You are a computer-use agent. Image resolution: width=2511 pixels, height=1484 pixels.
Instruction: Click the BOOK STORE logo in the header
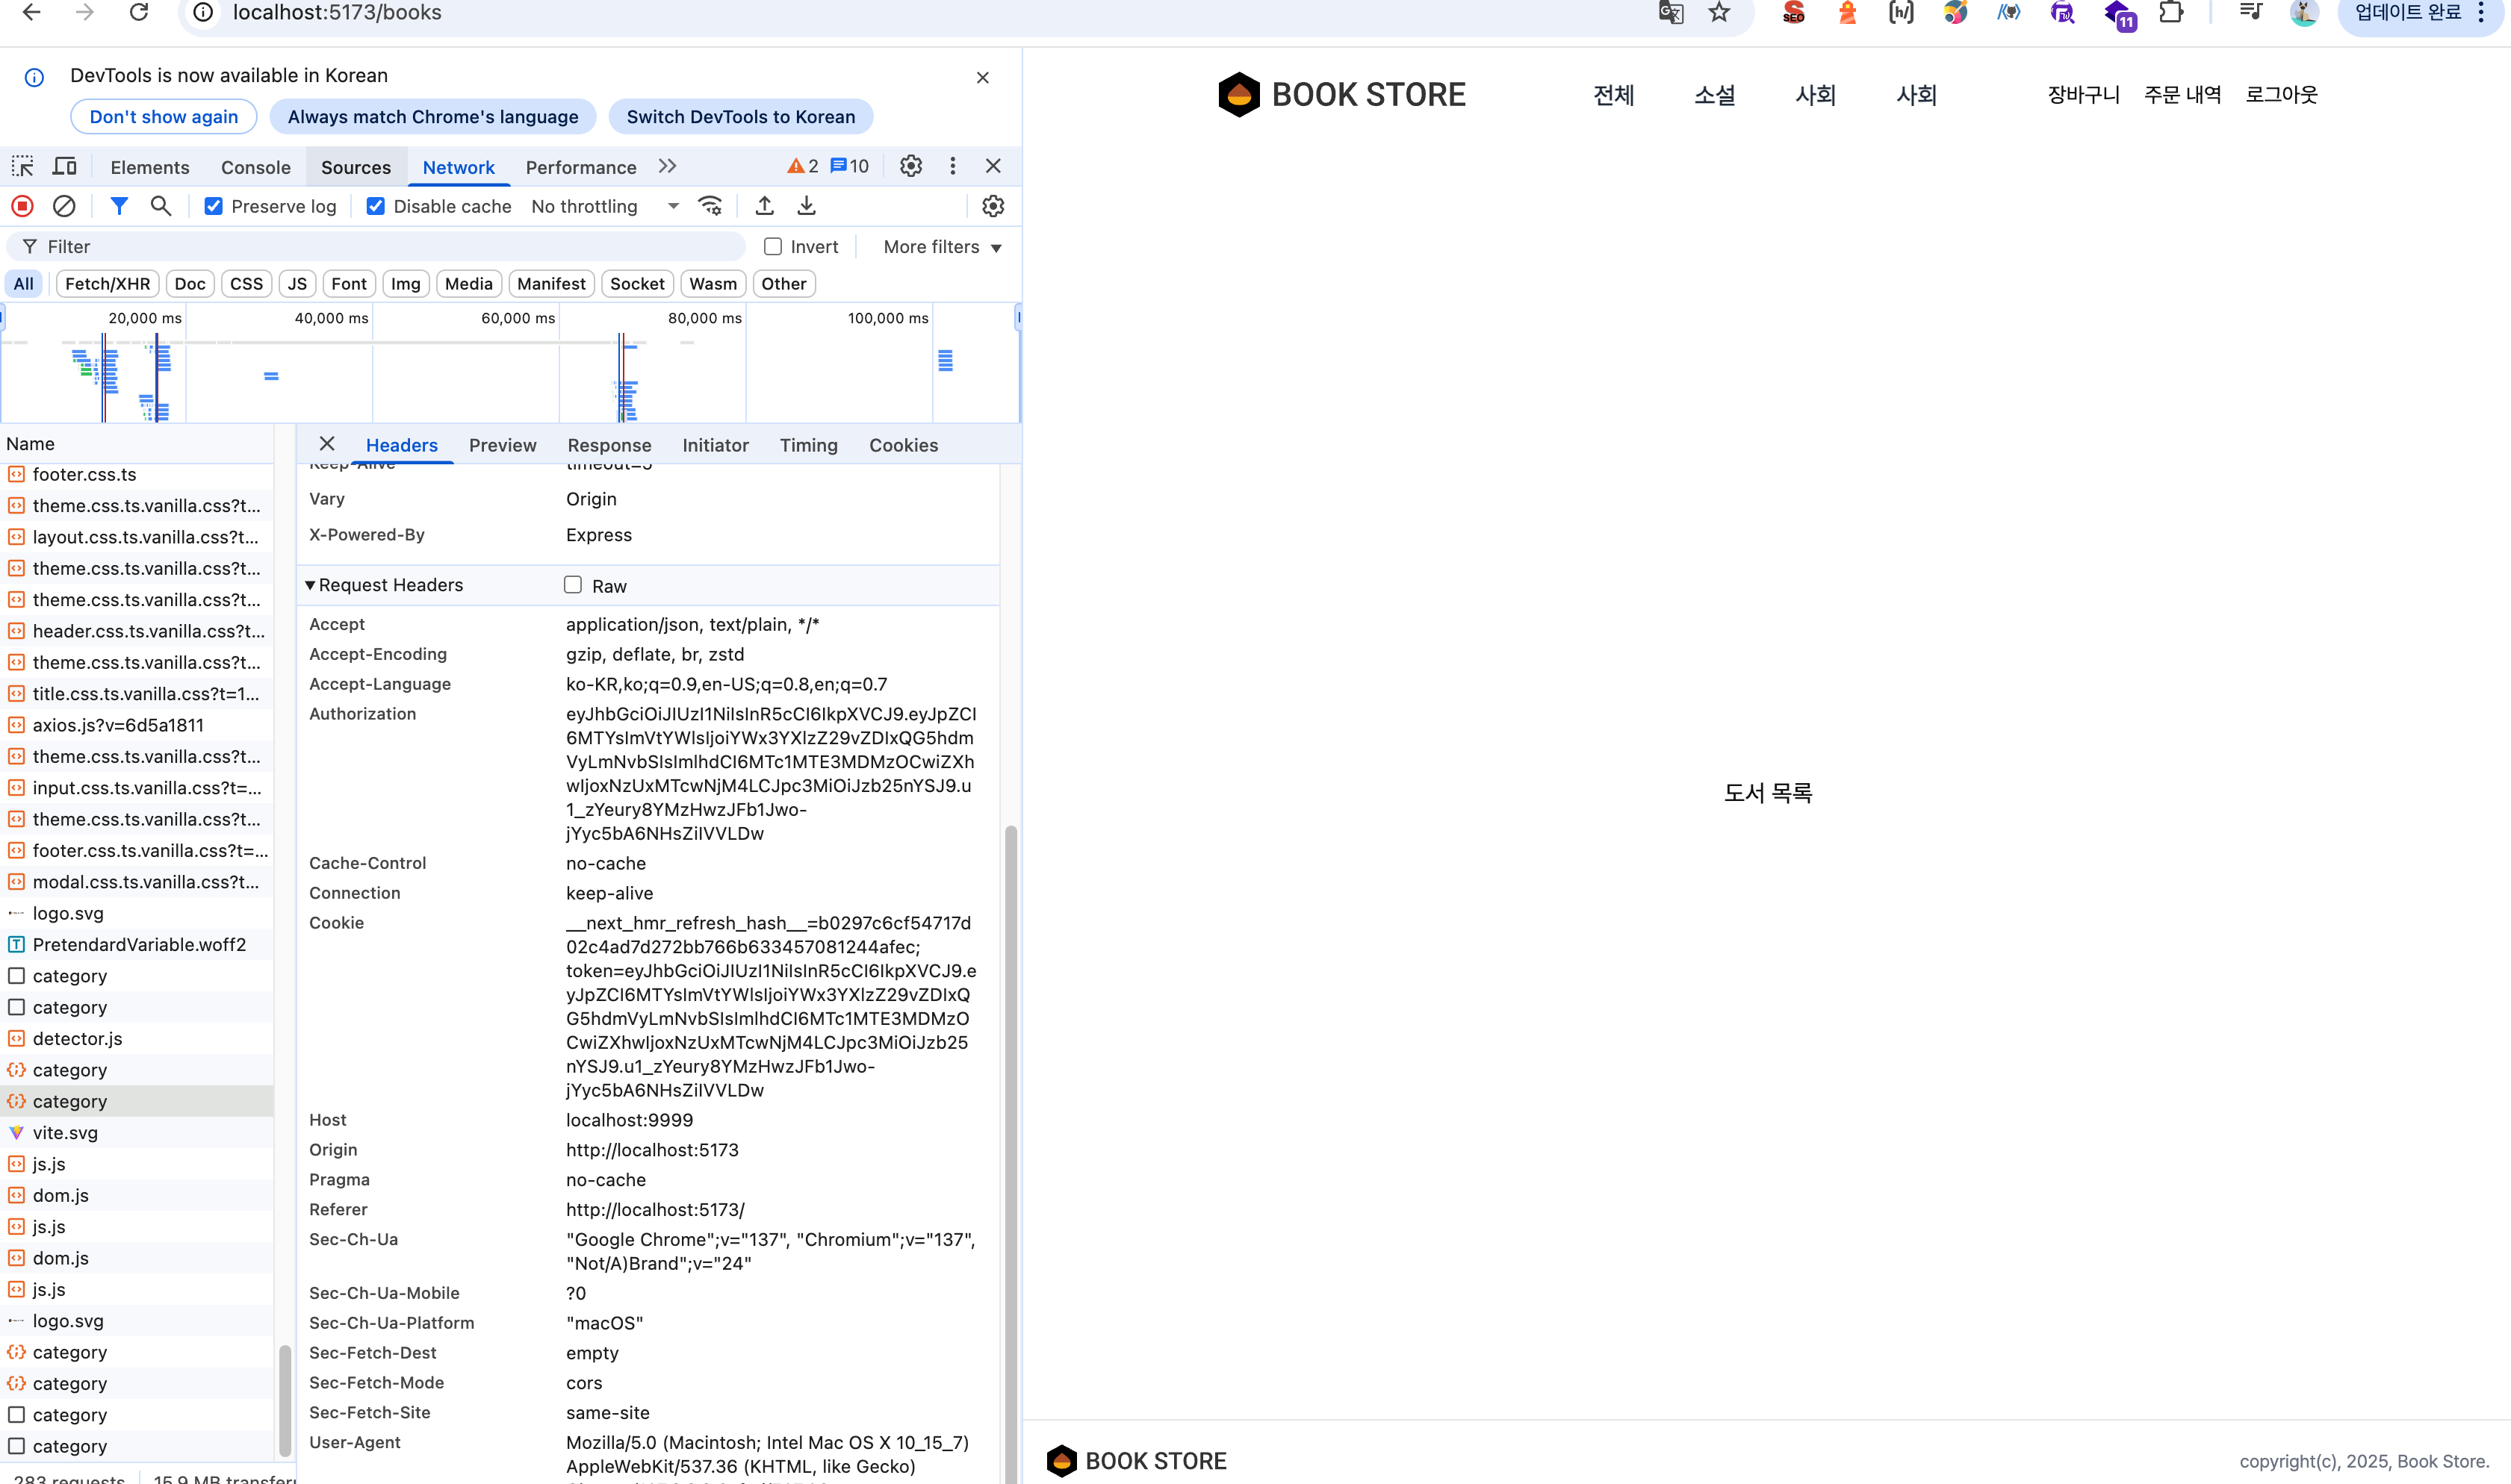(x=1341, y=94)
